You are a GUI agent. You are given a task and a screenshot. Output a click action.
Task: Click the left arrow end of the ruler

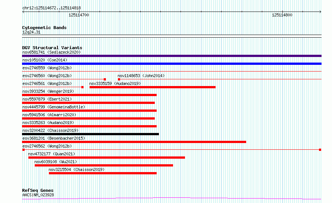[x=23, y=12]
